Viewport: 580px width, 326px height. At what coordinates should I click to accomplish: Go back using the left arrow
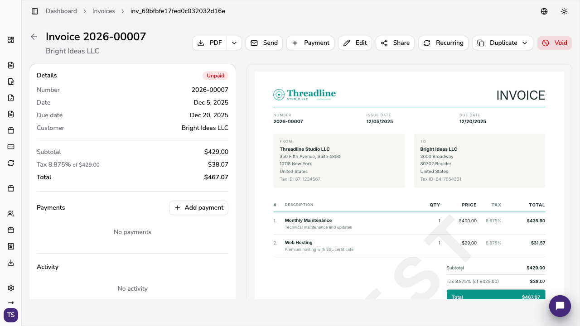pyautogui.click(x=34, y=37)
